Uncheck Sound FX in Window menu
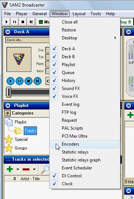 click(85, 88)
